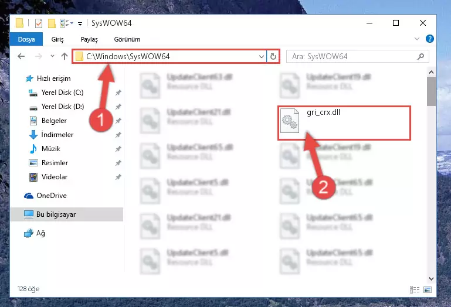
Task: Maximize the SysWOW64 window
Action: (x=396, y=23)
